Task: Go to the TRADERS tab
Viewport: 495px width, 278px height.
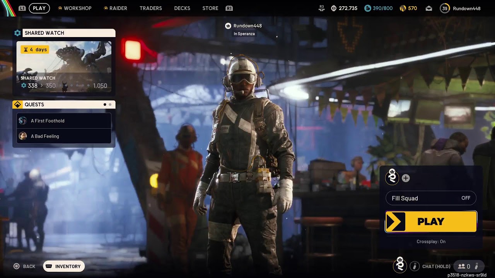Action: click(151, 8)
